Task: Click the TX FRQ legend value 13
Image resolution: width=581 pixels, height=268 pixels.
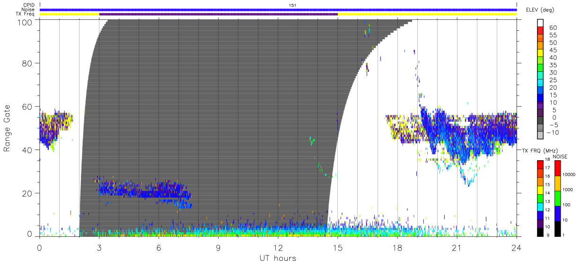Action: click(x=548, y=202)
